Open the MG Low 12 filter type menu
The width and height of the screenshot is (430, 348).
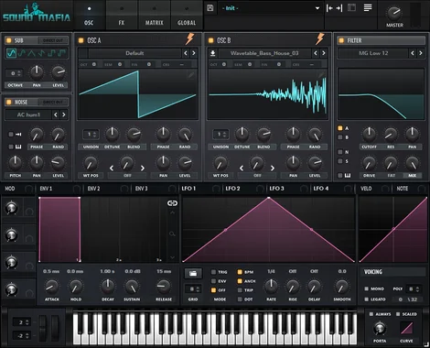(373, 53)
